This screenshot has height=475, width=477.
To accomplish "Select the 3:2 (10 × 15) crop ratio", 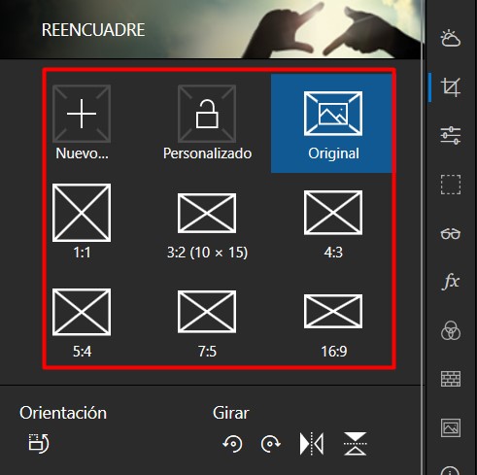I will click(207, 226).
